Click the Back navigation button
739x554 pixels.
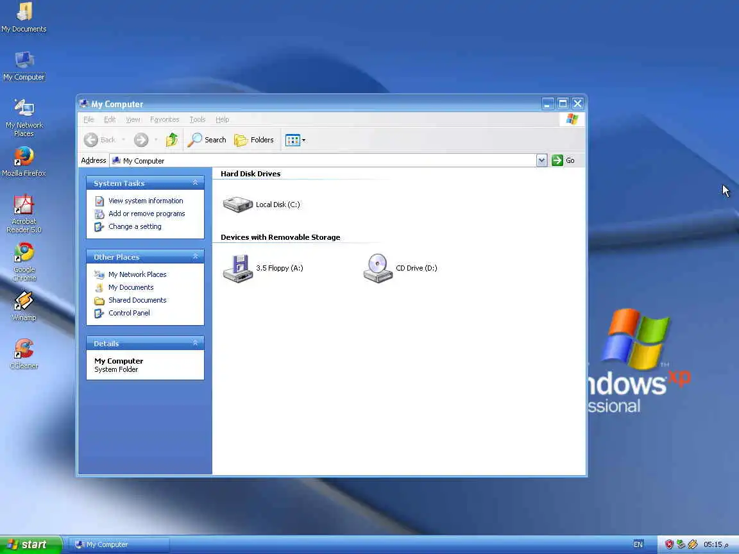pos(99,140)
